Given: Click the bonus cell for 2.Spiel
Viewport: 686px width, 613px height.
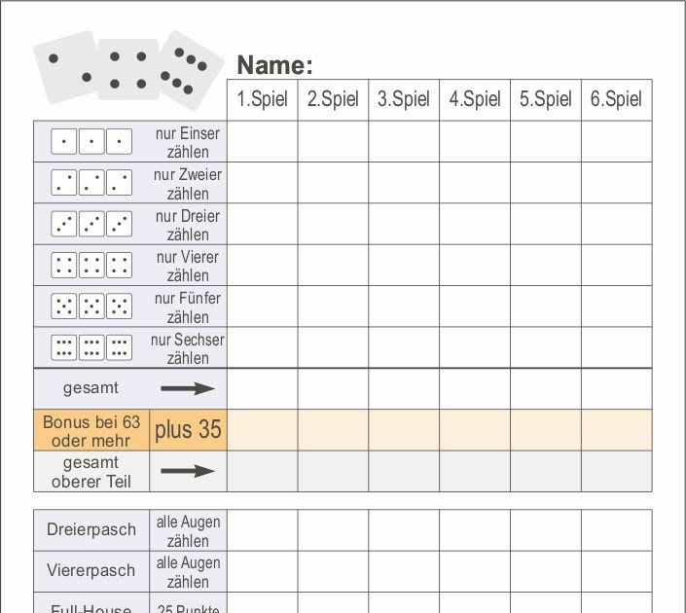Looking at the screenshot, I should [333, 430].
